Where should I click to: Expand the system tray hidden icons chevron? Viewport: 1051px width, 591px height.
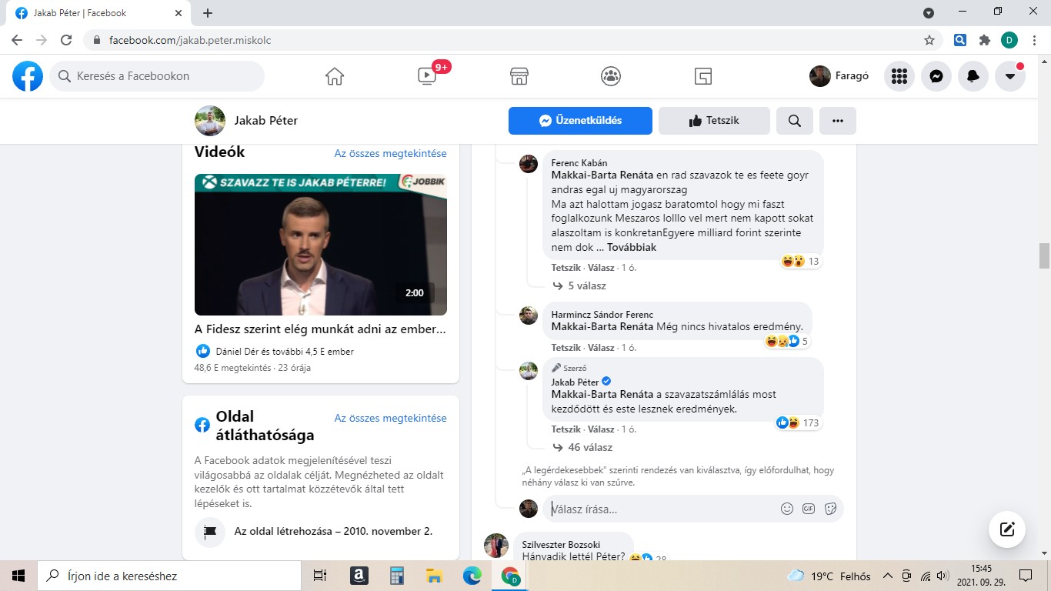(887, 576)
